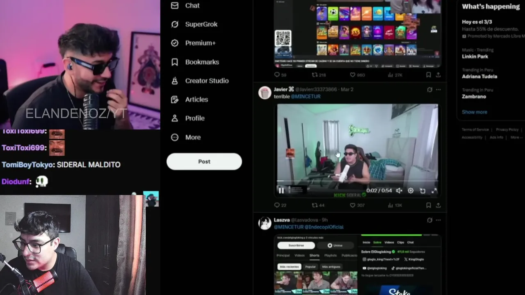Click Ads info footer link
Image resolution: width=525 pixels, height=295 pixels.
[496, 137]
